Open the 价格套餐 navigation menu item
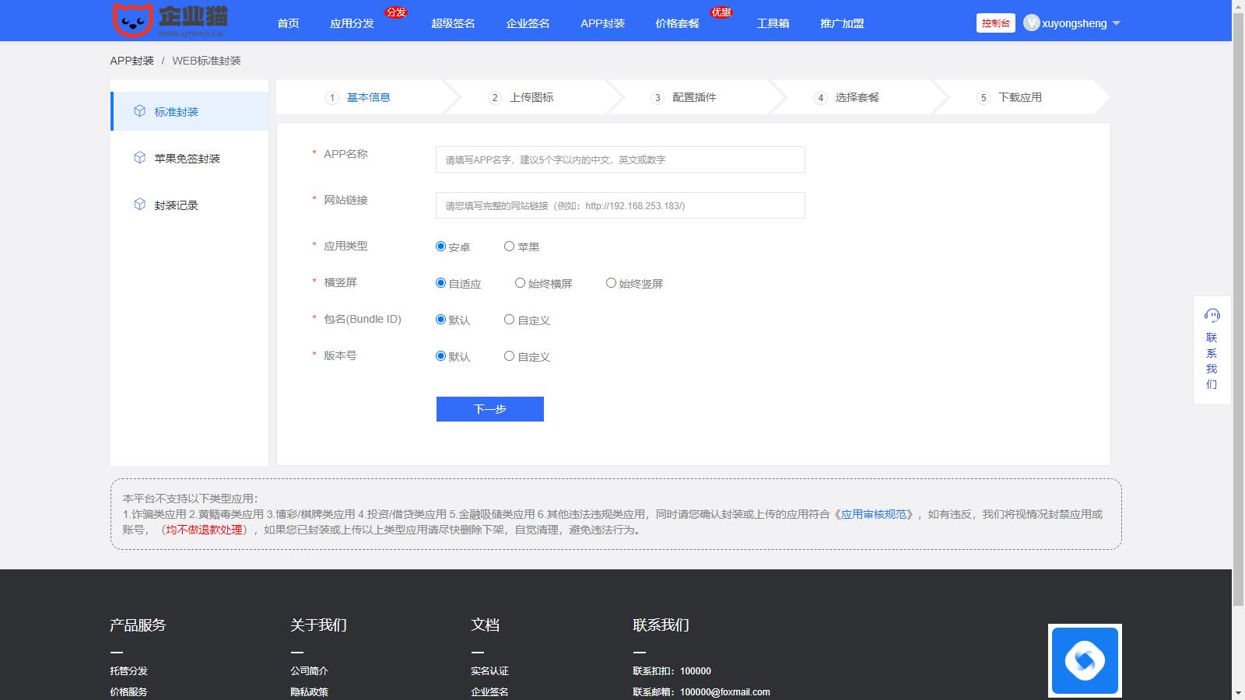The height and width of the screenshot is (700, 1245). (x=677, y=23)
